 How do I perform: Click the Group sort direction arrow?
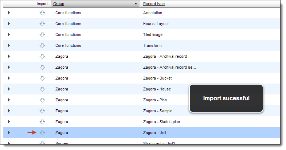(136, 4)
